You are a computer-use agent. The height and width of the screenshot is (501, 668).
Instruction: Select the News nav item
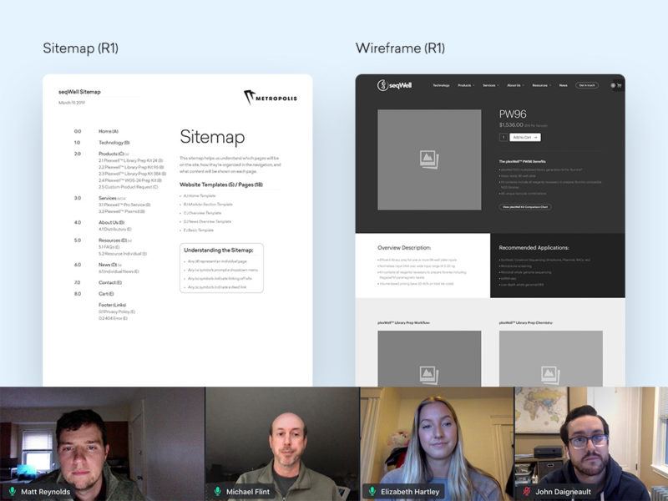click(564, 85)
